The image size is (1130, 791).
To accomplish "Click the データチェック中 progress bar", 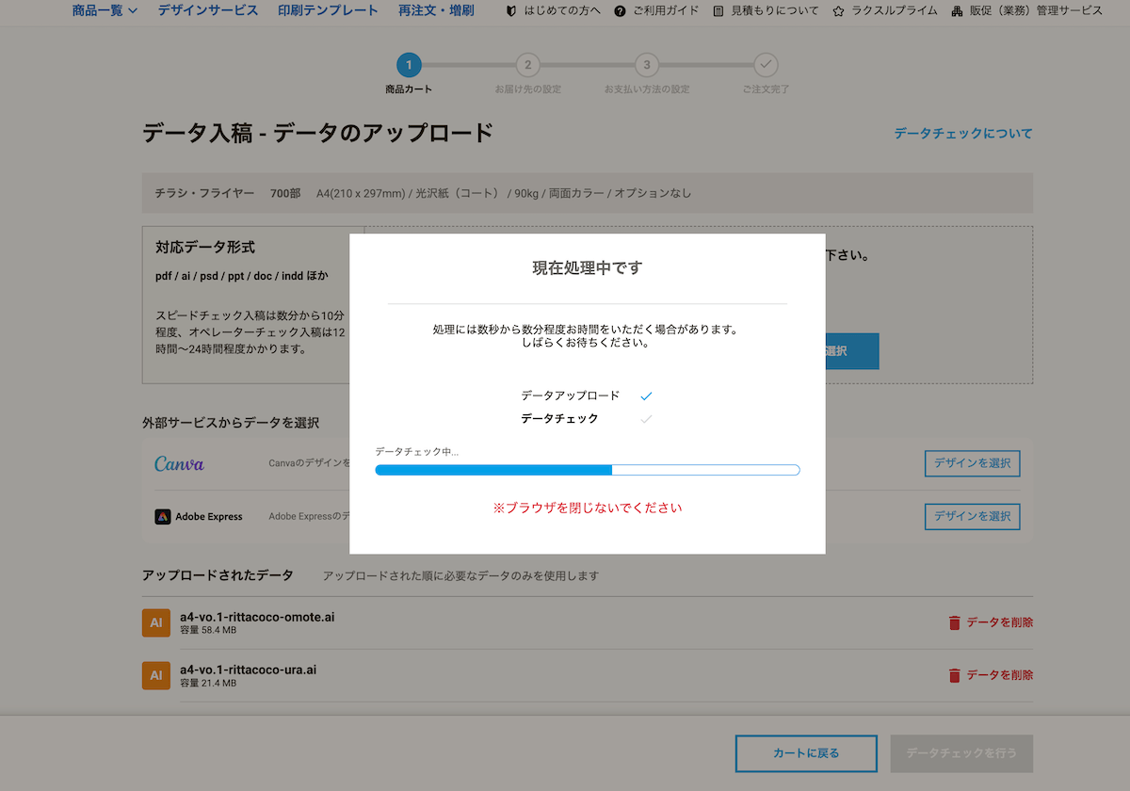I will (588, 470).
